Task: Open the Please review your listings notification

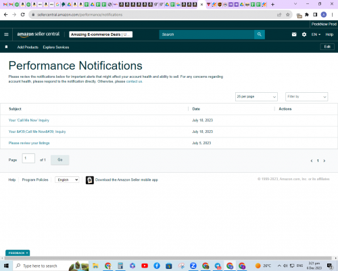Action: tap(29, 143)
